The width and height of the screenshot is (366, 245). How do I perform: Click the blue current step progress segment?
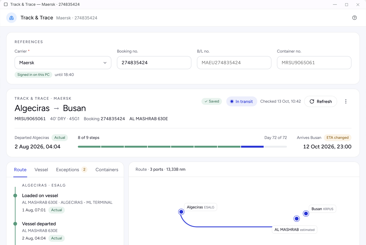click(x=252, y=147)
